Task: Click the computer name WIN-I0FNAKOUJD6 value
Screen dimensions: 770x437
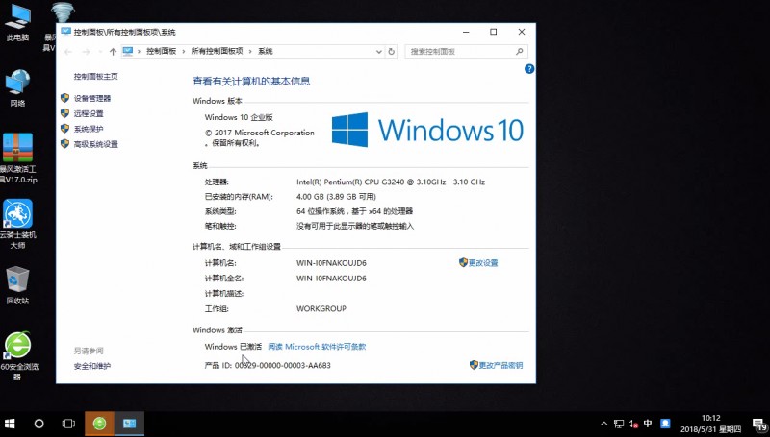Action: 331,263
